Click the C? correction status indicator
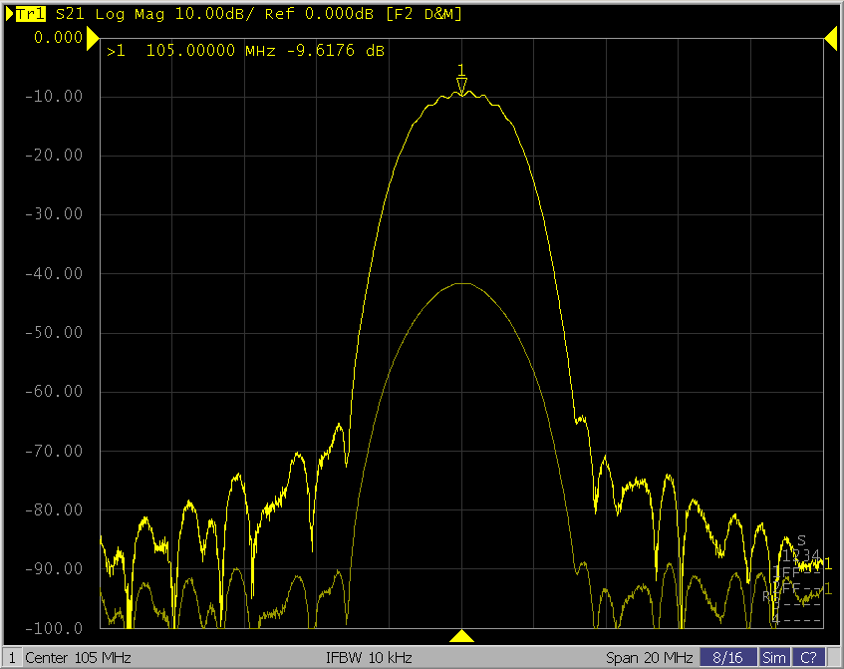This screenshot has height=669, width=844. (808, 658)
